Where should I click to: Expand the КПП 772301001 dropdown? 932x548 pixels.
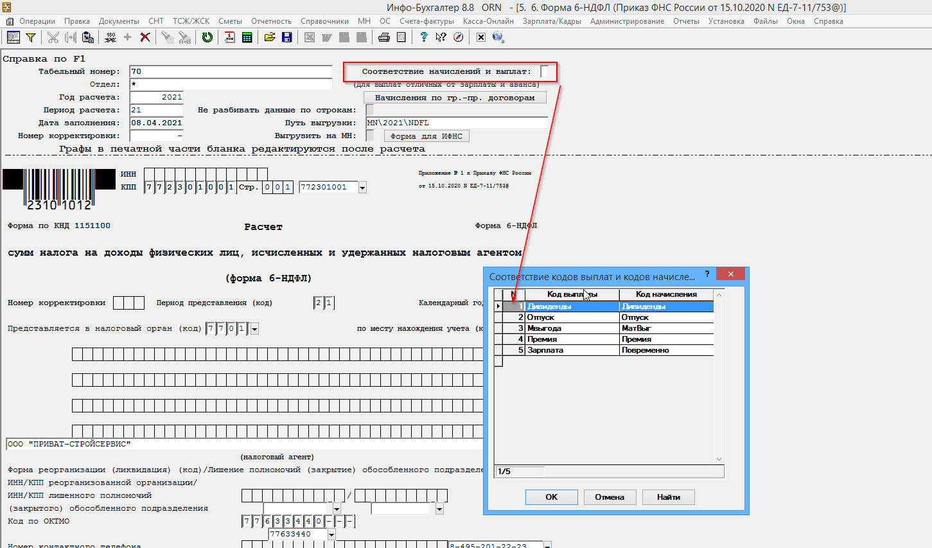pos(362,188)
